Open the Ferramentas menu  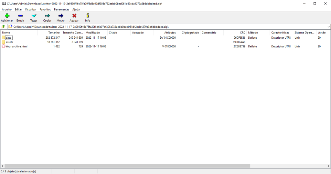pyautogui.click(x=61, y=10)
